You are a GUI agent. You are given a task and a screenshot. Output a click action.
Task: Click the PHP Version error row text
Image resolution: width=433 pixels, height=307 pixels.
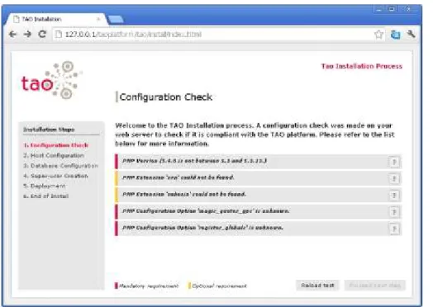(x=195, y=161)
